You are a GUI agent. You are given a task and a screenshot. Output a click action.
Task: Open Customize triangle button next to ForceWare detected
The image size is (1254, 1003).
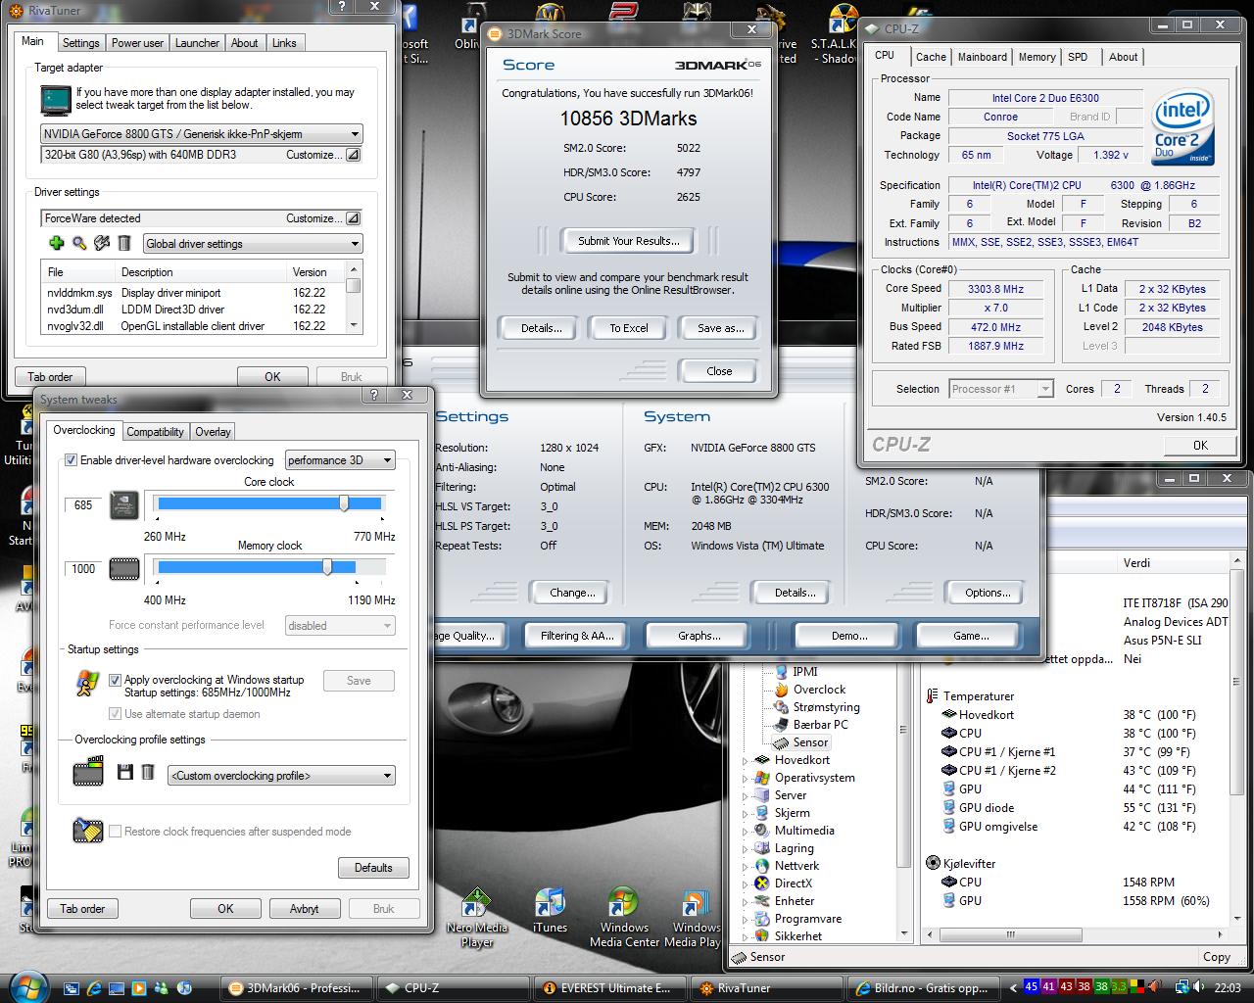[x=354, y=218]
